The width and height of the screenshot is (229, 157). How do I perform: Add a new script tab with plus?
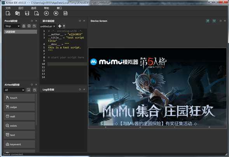click(60, 26)
